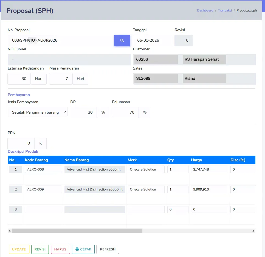Focus the DP percentage field
This screenshot has width=265, height=257.
pyautogui.click(x=83, y=112)
